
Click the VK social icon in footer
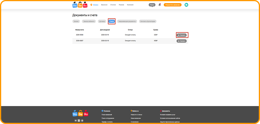(x=76, y=120)
